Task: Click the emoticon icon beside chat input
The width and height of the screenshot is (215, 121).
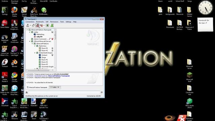Action: 102,92
